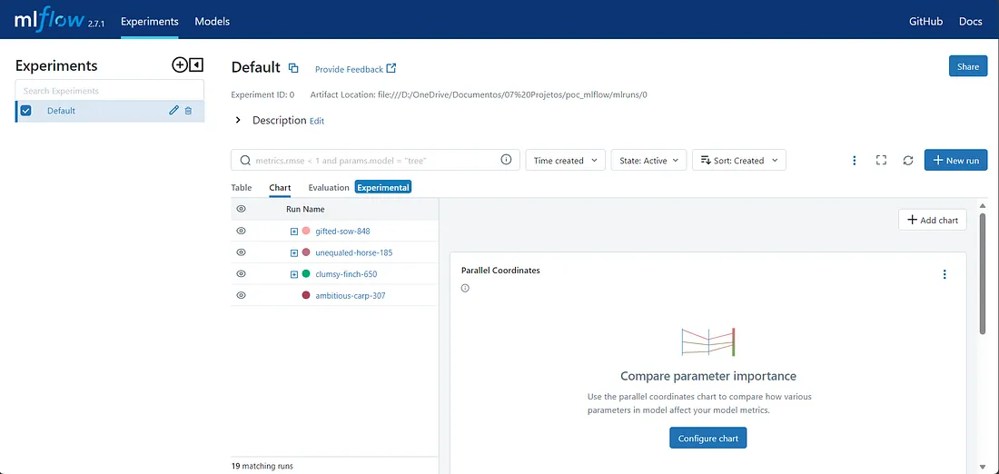
Task: Copy the Default experiment name
Action: (293, 67)
